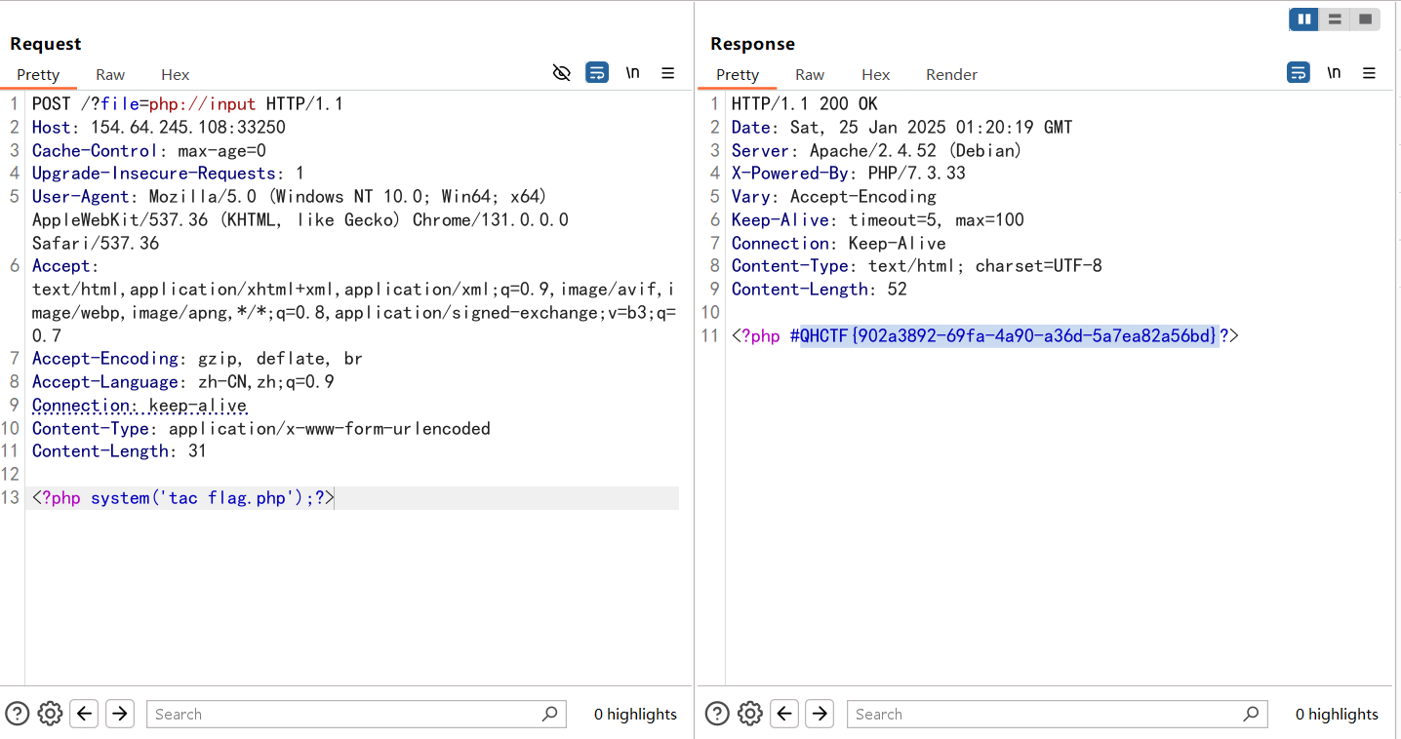Open the Response panel hamburger menu
The width and height of the screenshot is (1401, 739).
tap(1369, 72)
